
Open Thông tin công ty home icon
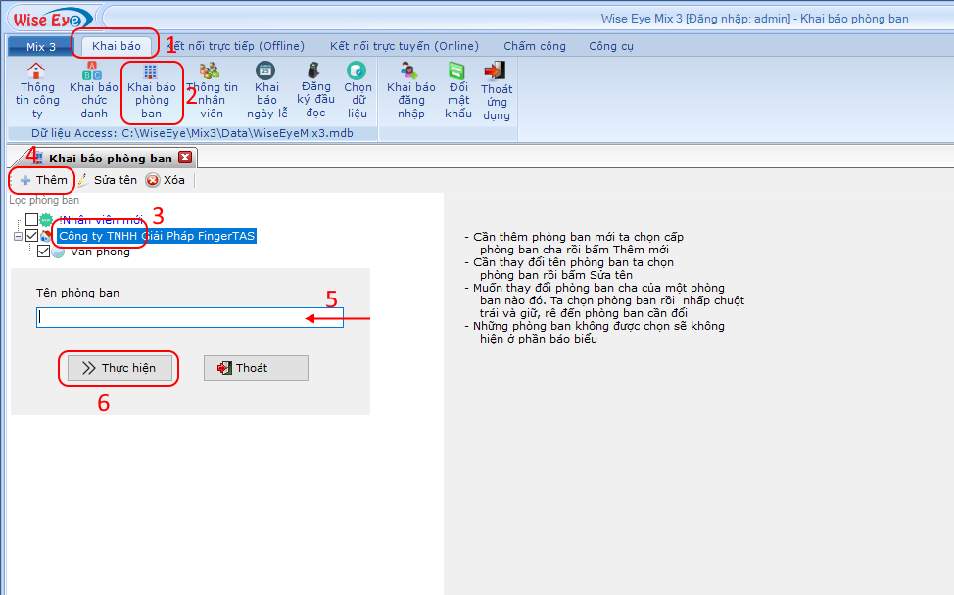click(36, 71)
